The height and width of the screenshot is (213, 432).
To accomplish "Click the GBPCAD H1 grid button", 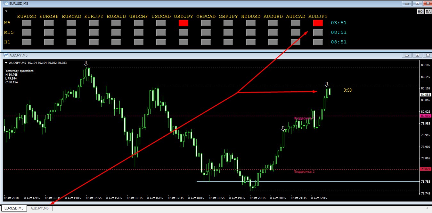I will (x=206, y=42).
